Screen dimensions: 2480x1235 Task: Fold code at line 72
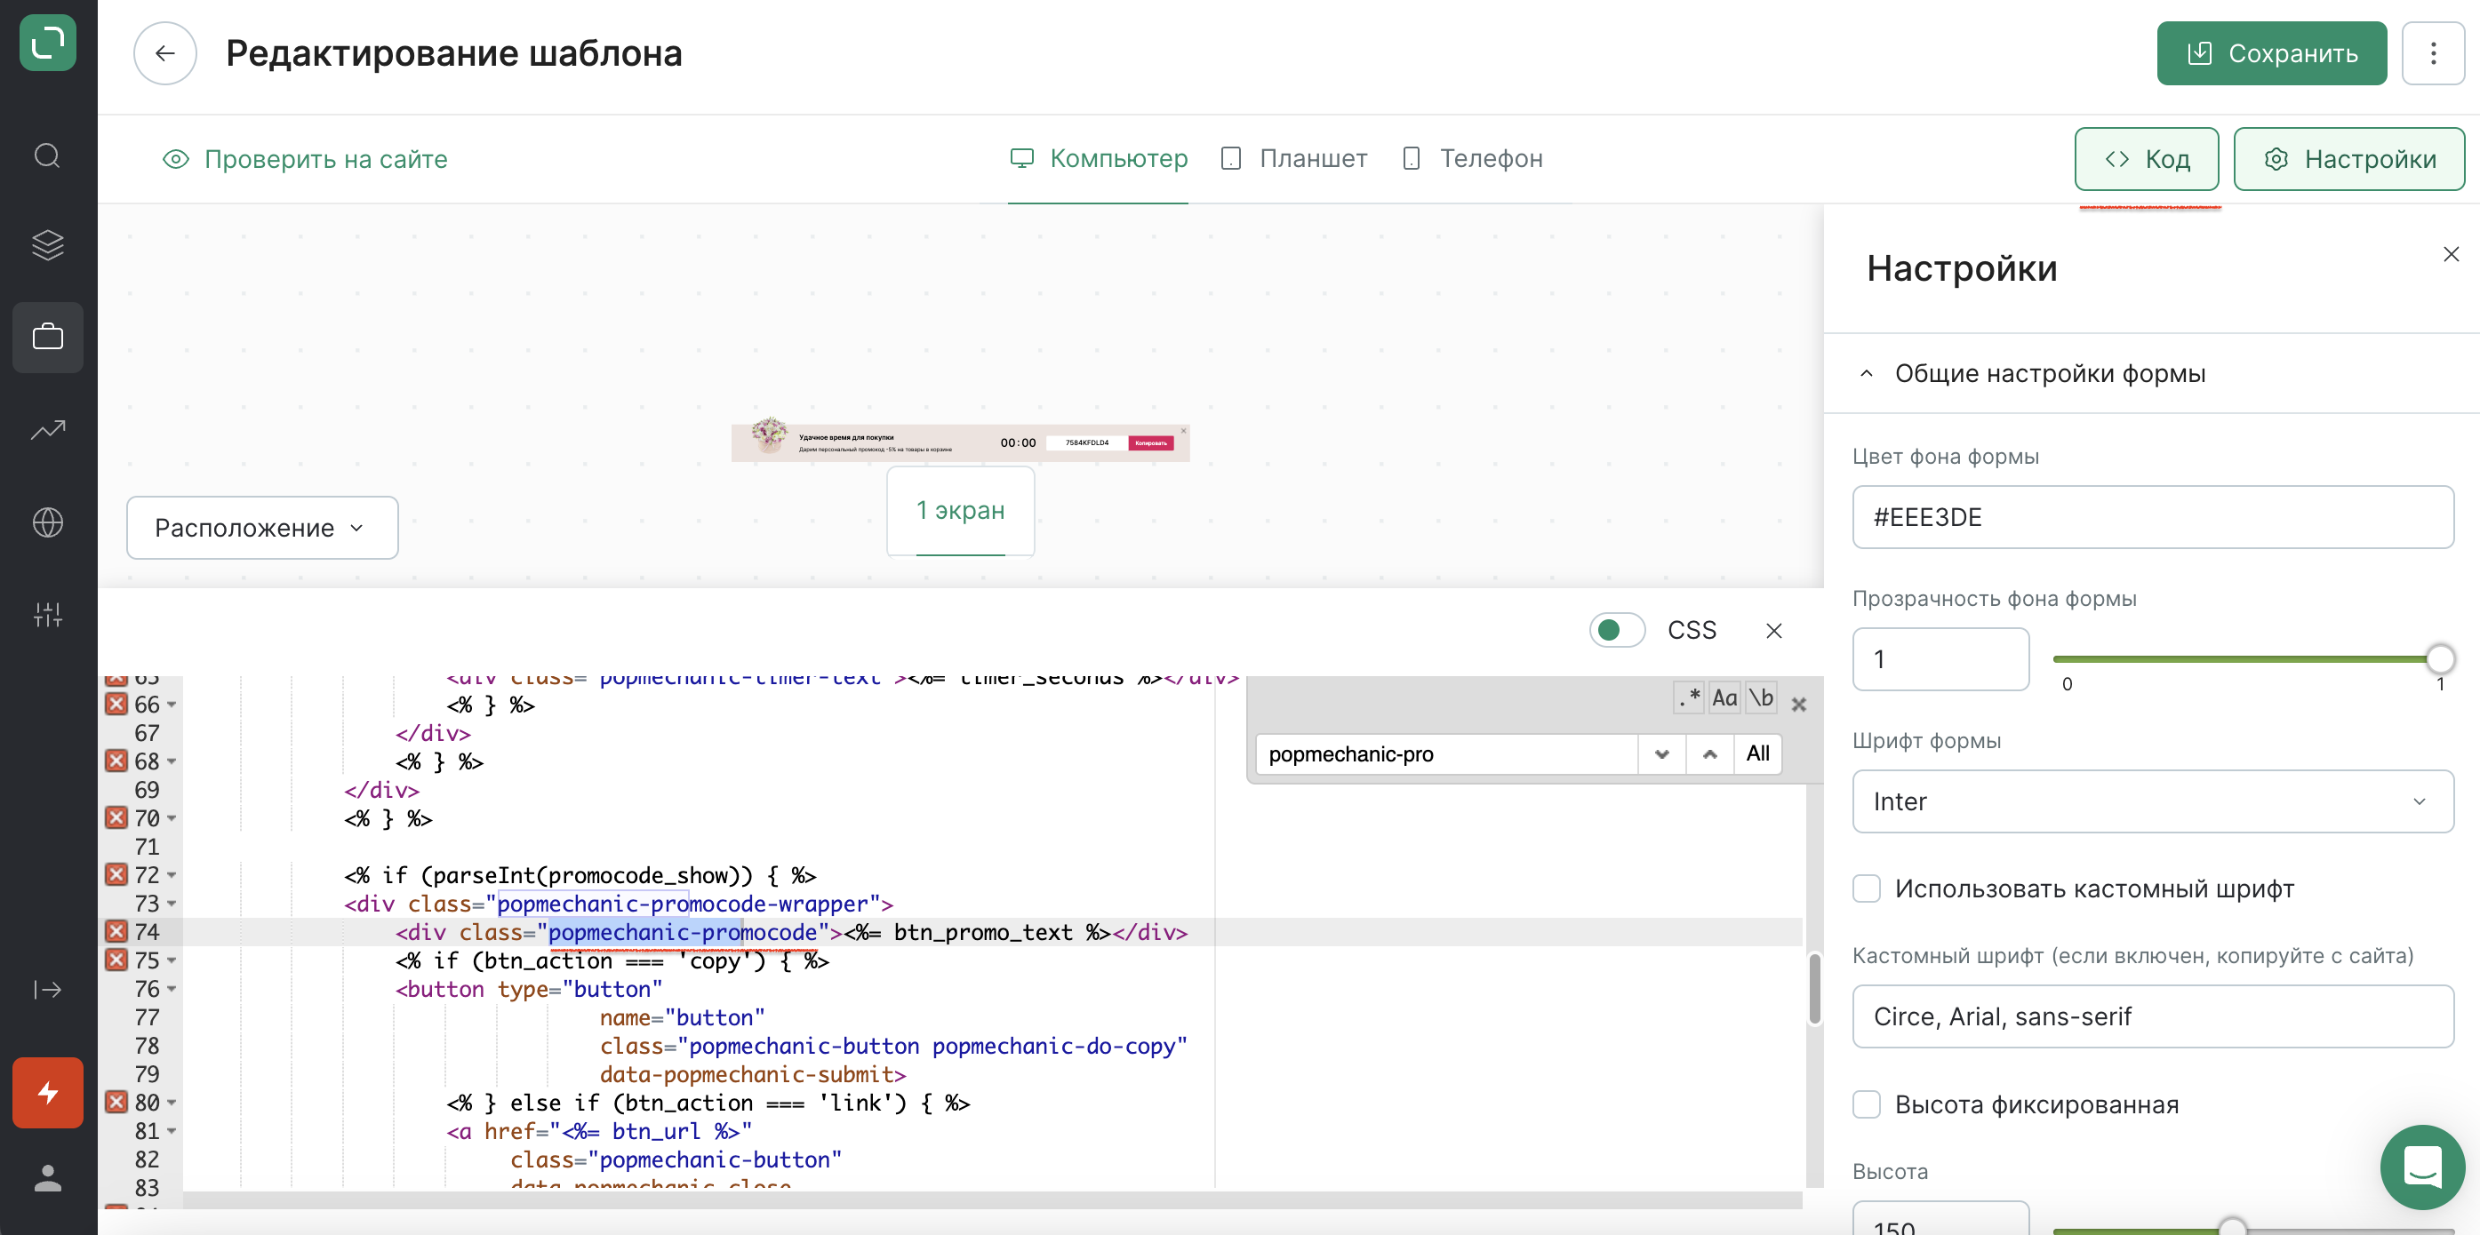(x=172, y=875)
